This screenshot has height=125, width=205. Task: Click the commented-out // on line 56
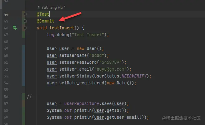tap(29, 97)
